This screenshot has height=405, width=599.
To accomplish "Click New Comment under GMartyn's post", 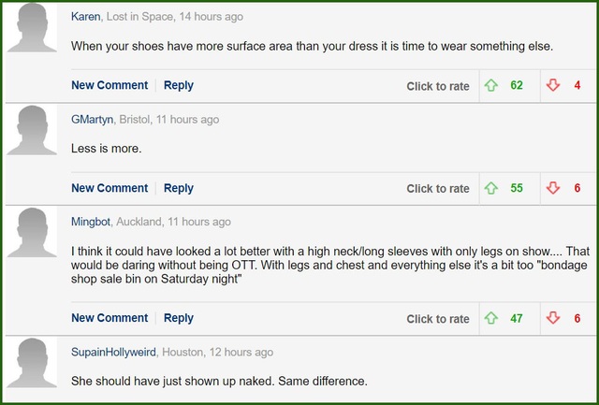I will click(110, 188).
